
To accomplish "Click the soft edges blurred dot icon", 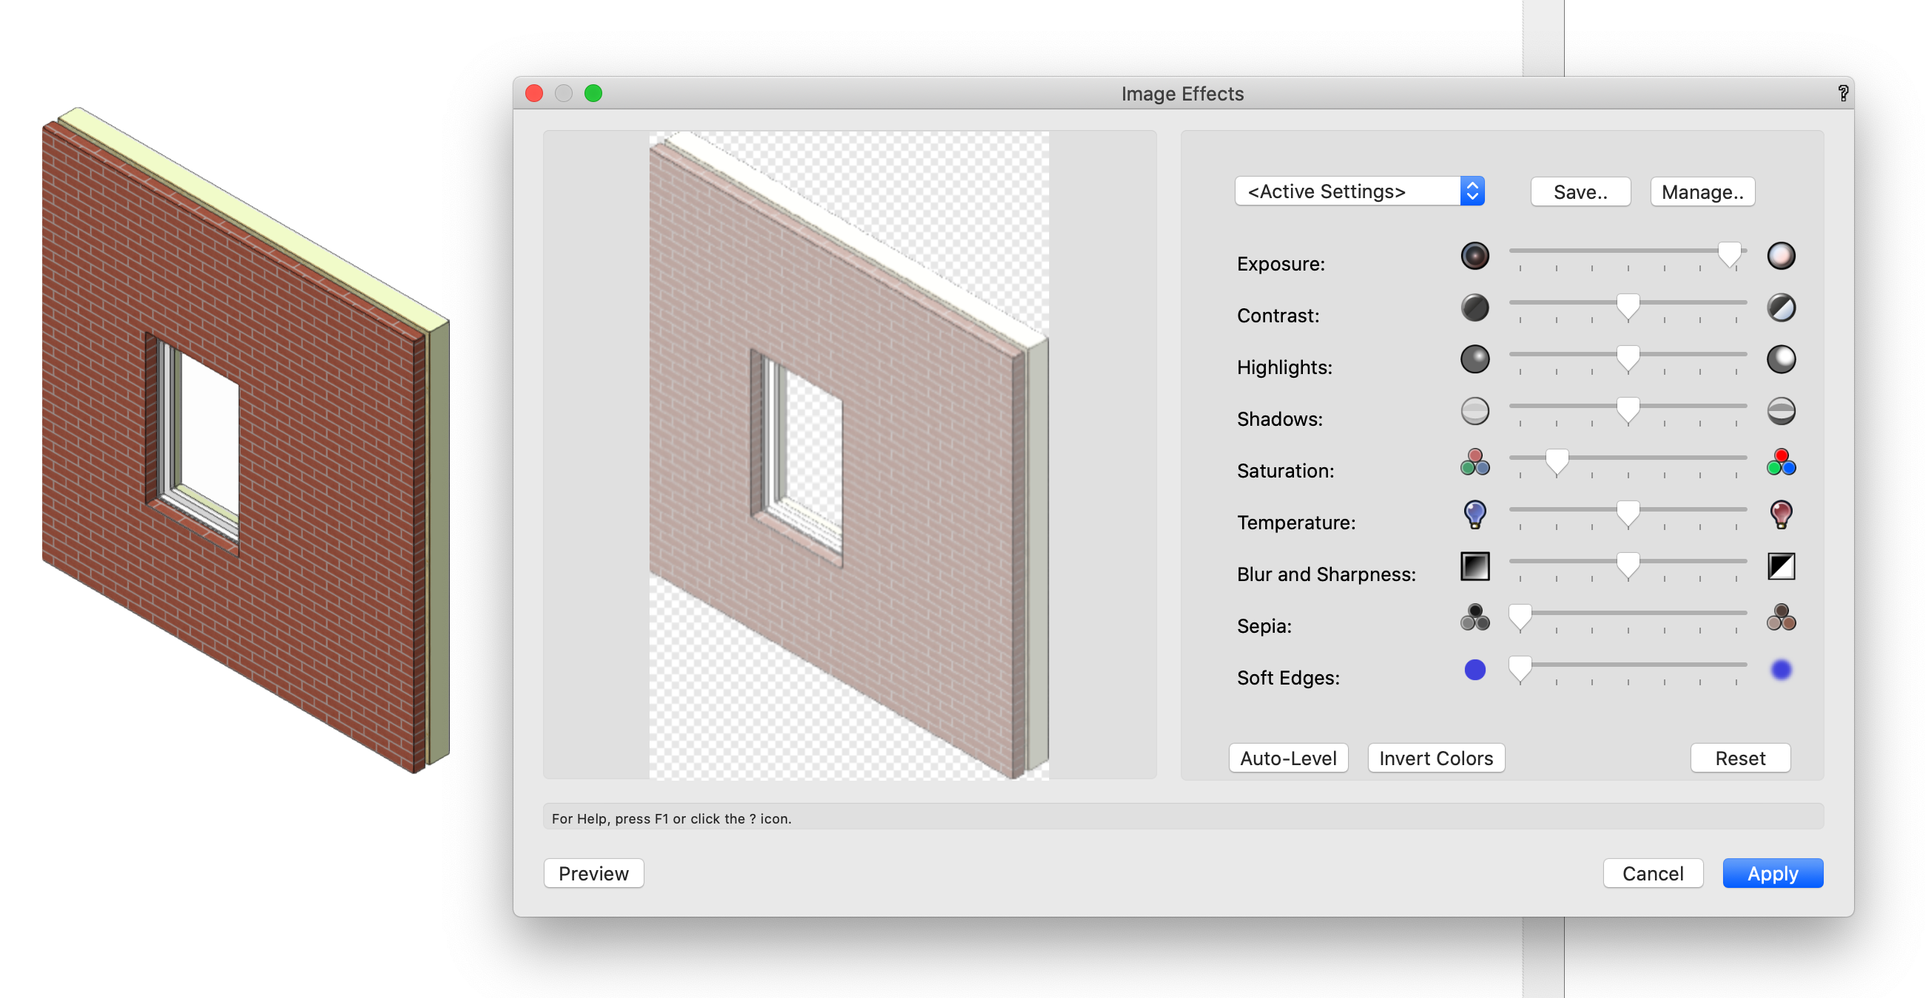I will point(1782,671).
